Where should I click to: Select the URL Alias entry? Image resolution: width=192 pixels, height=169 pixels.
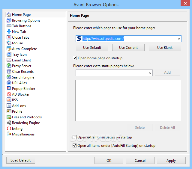pos(19,83)
